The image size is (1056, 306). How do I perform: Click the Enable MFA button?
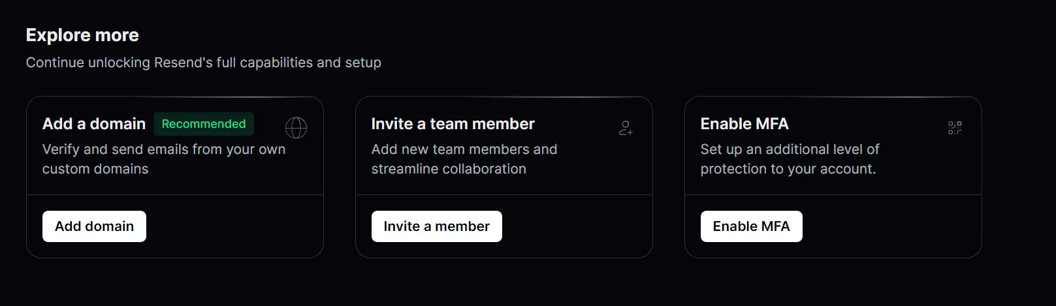(x=751, y=226)
